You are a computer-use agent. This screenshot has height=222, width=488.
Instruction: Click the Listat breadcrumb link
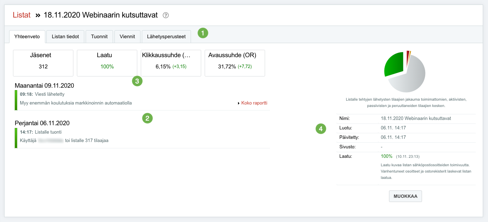tap(21, 15)
